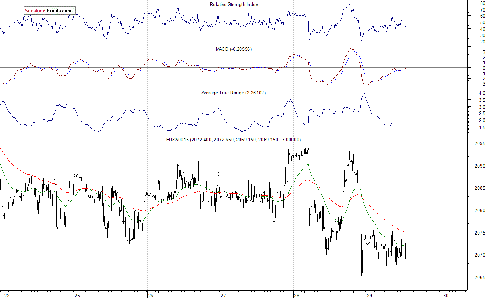The image size is (487, 298).
Task: Click the ATR 3.5 axis label
Action: tap(482, 100)
